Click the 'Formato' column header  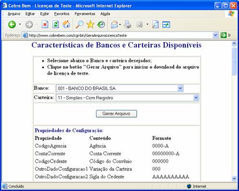pyautogui.click(x=162, y=138)
